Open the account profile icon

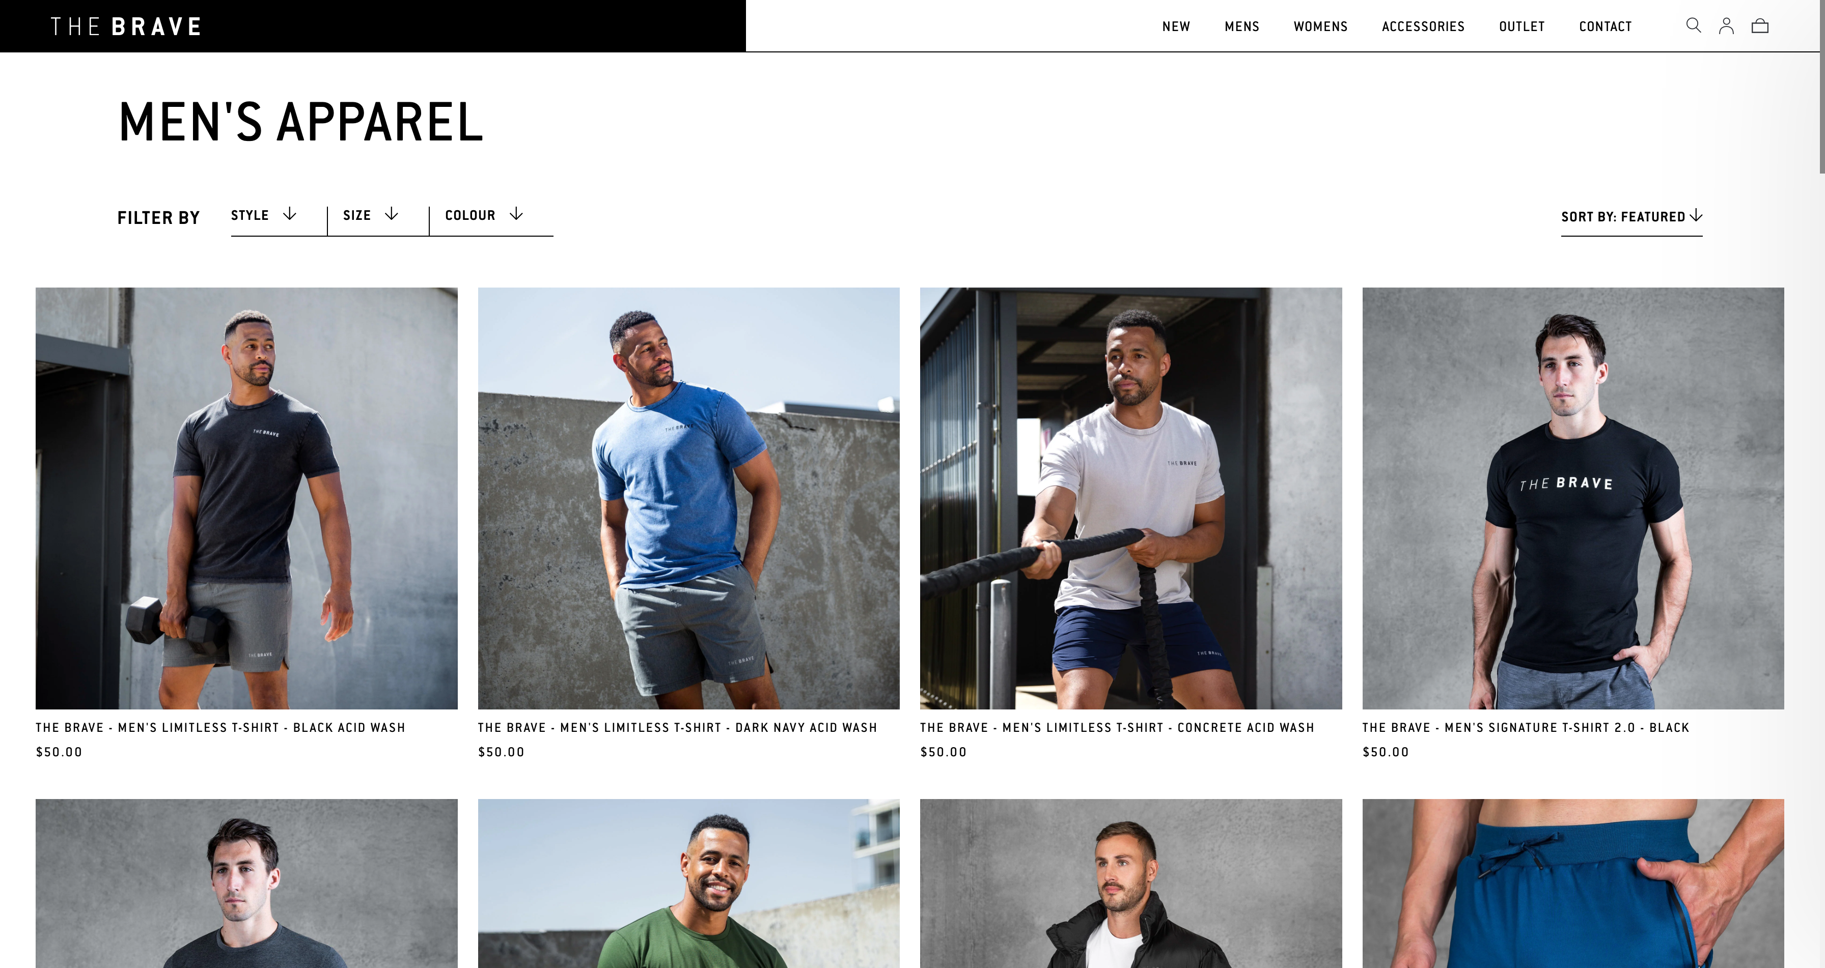[x=1727, y=26]
